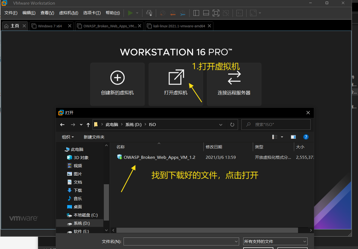Go back in the open dialog

point(62,125)
